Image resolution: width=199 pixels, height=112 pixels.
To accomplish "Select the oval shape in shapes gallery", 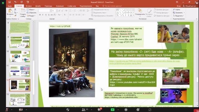I will 128,10.
